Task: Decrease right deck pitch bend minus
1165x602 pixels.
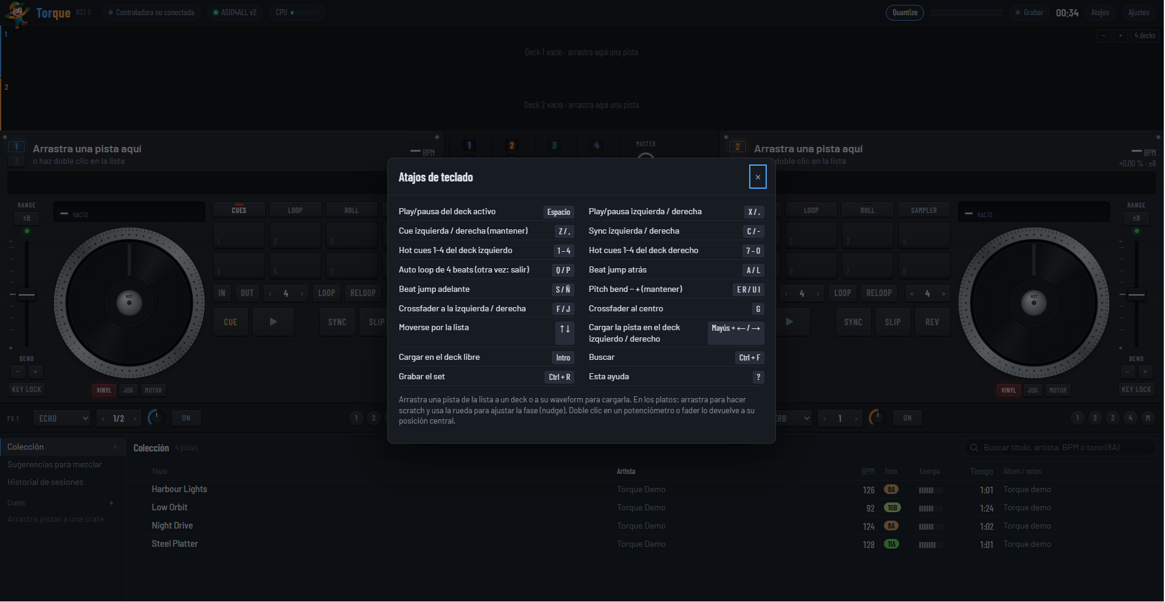Action: [x=1128, y=372]
